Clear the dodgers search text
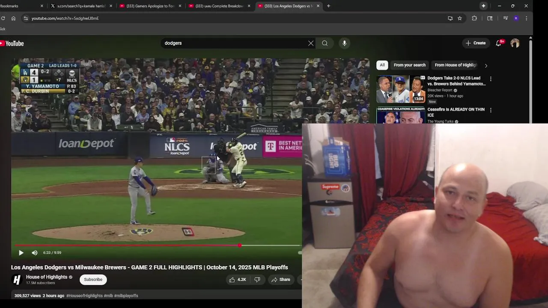Viewport: 548px width, 308px height. pos(311,43)
